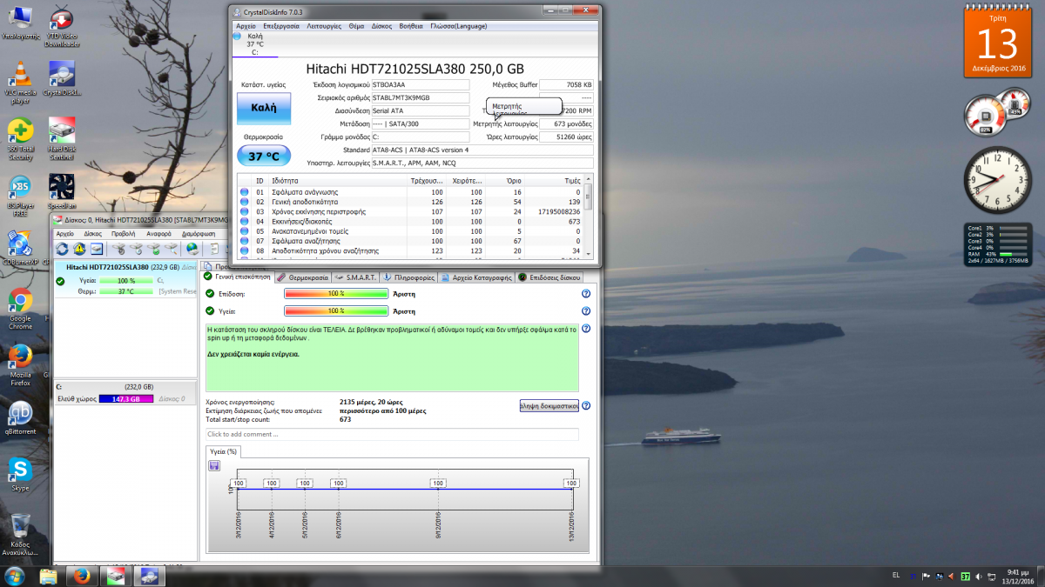Click the 147,3 GB free space bar

[126, 398]
